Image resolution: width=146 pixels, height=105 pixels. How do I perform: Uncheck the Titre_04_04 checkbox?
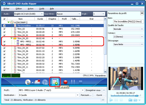click(4, 48)
